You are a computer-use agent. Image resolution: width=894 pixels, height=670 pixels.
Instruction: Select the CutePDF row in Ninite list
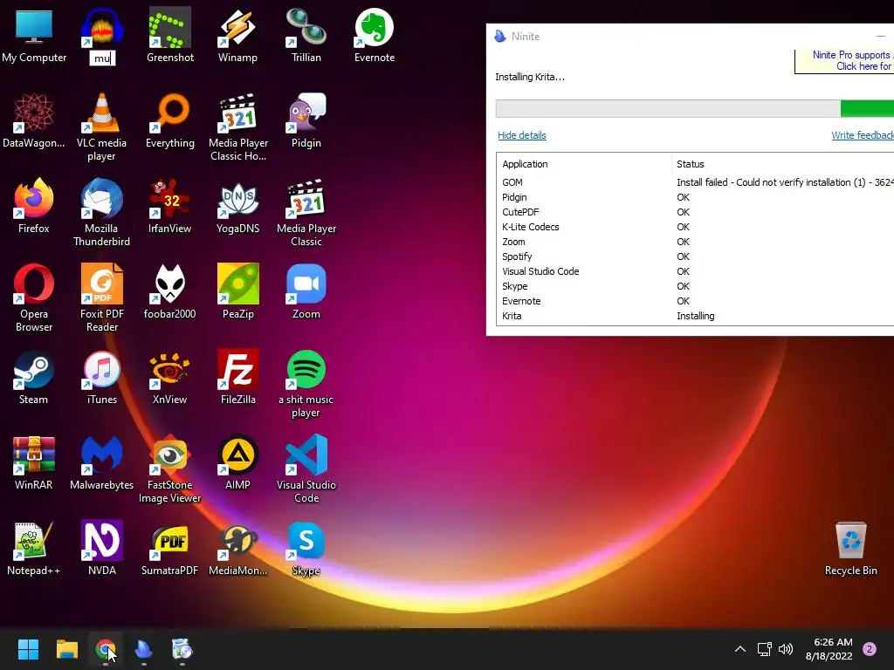[695, 212]
